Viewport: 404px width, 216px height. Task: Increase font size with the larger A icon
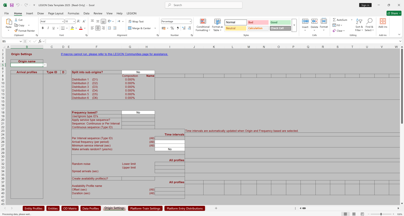click(78, 21)
